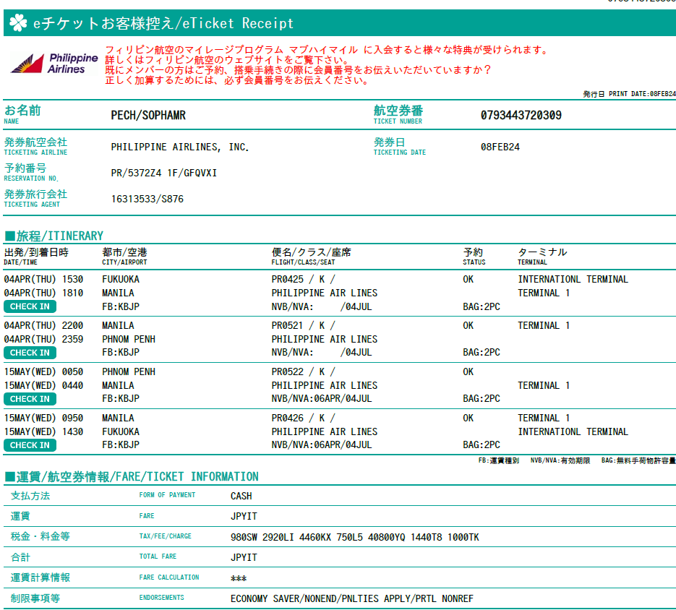The height and width of the screenshot is (610, 676).
Task: Click the ITINERARY section heading
Action: (x=54, y=236)
